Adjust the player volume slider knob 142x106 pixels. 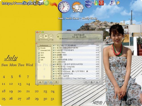pos(49,40)
